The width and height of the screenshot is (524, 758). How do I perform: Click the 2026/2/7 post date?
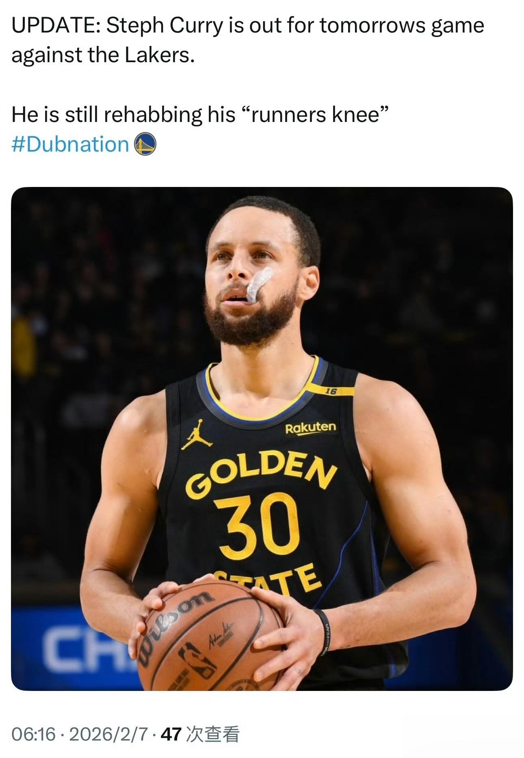108,734
